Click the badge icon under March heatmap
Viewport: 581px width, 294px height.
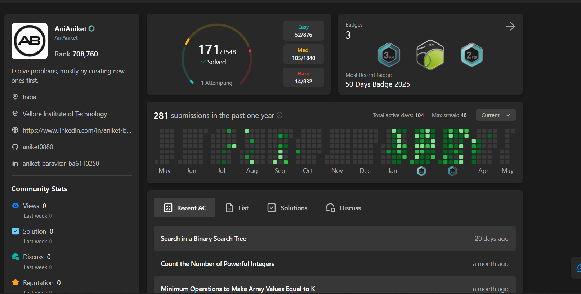(x=452, y=171)
